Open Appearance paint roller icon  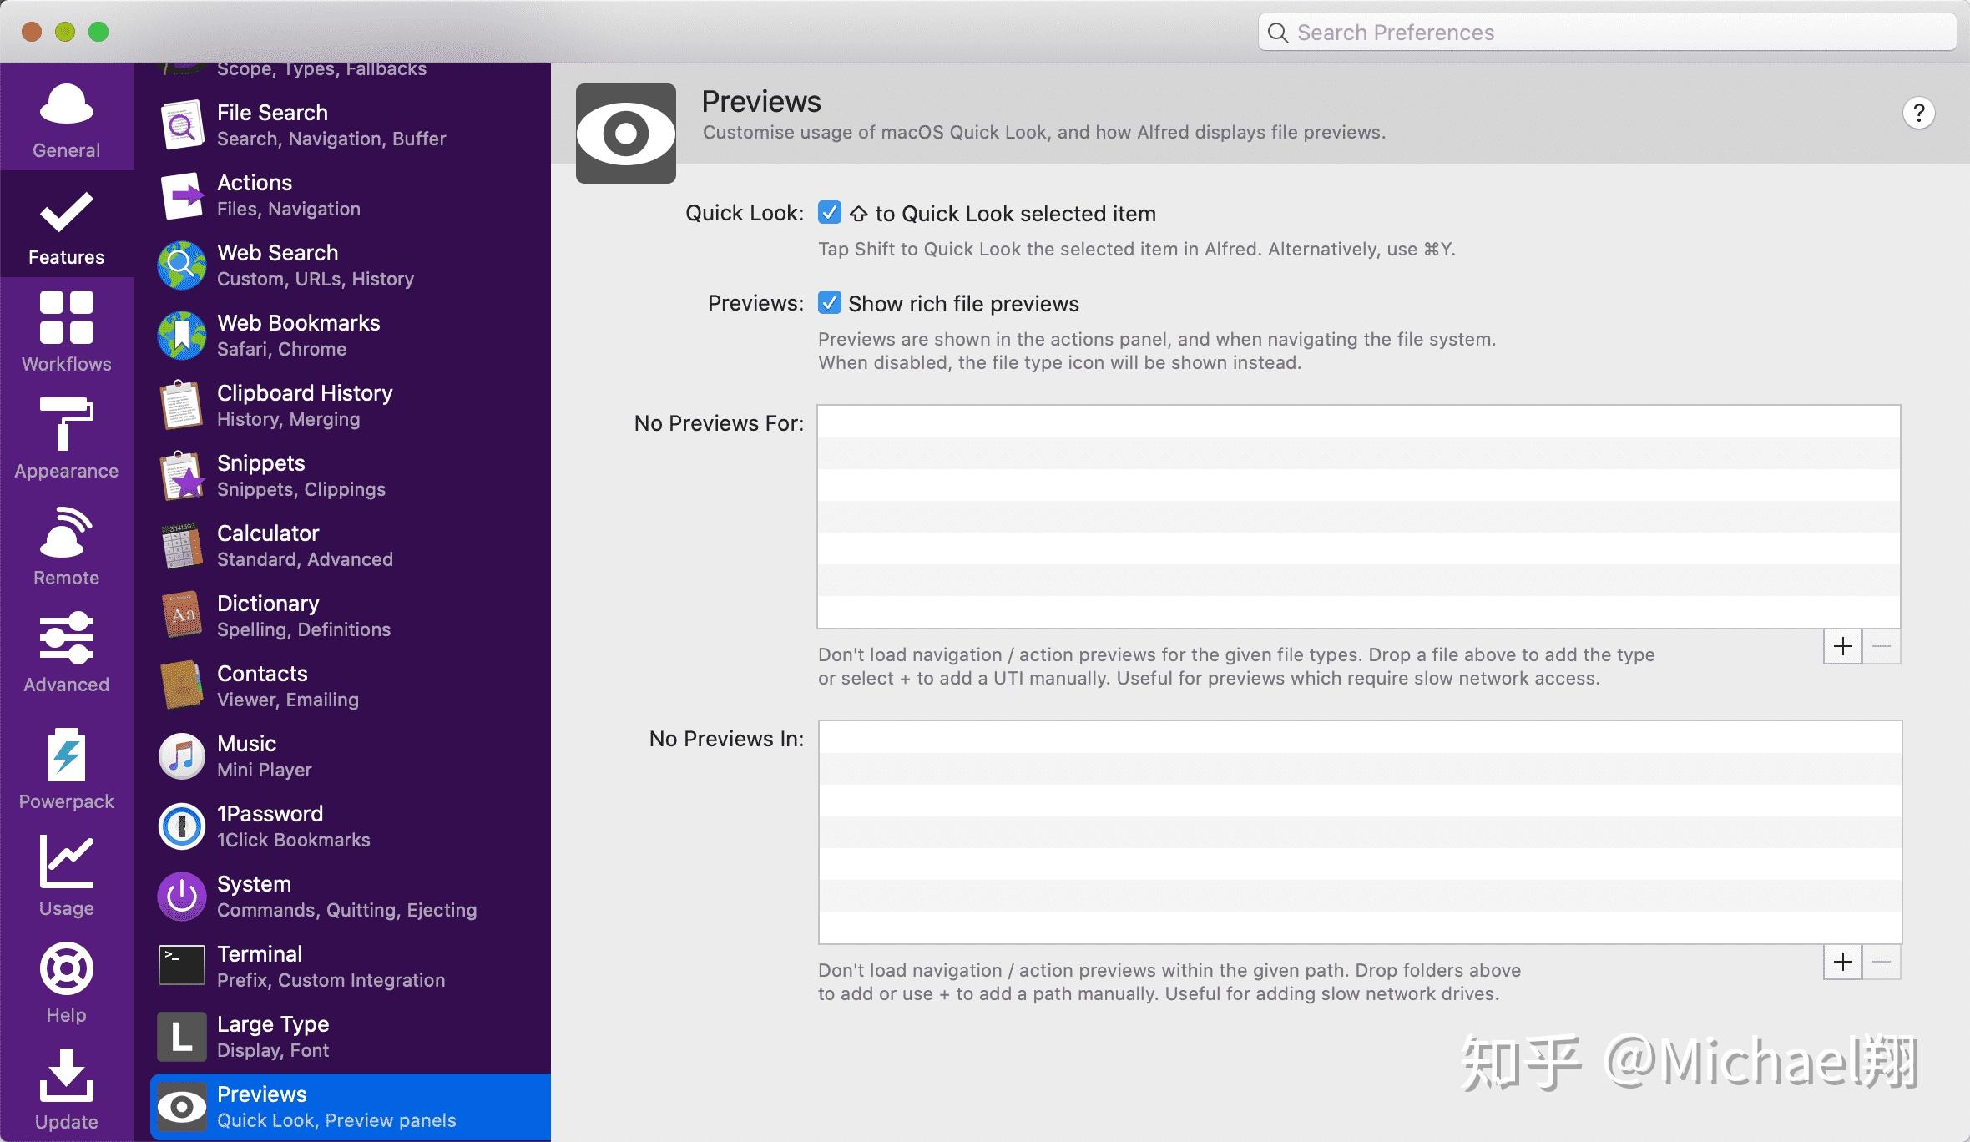[66, 426]
